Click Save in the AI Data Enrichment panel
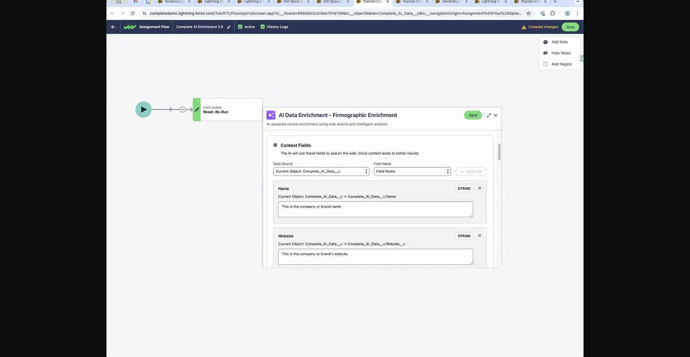The image size is (690, 357). tap(473, 115)
